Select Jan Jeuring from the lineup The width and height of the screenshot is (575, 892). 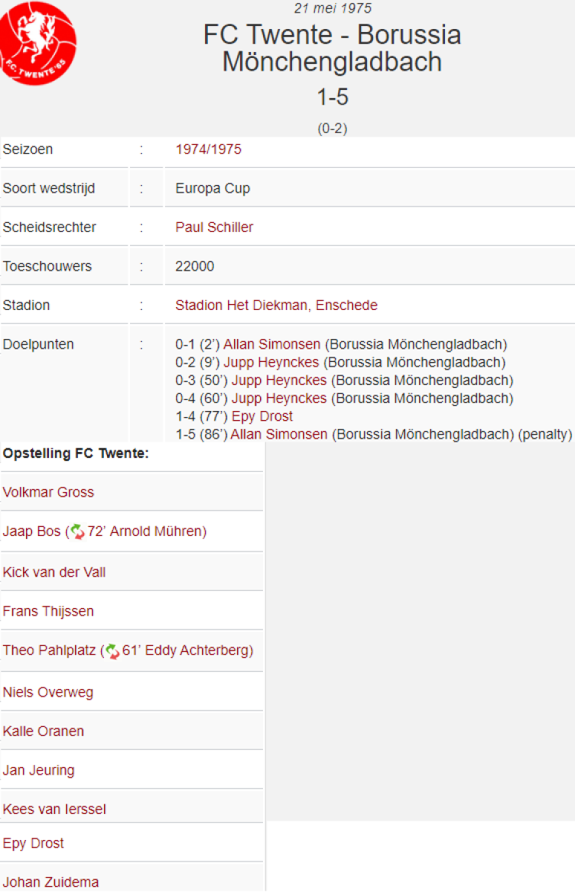click(x=39, y=770)
